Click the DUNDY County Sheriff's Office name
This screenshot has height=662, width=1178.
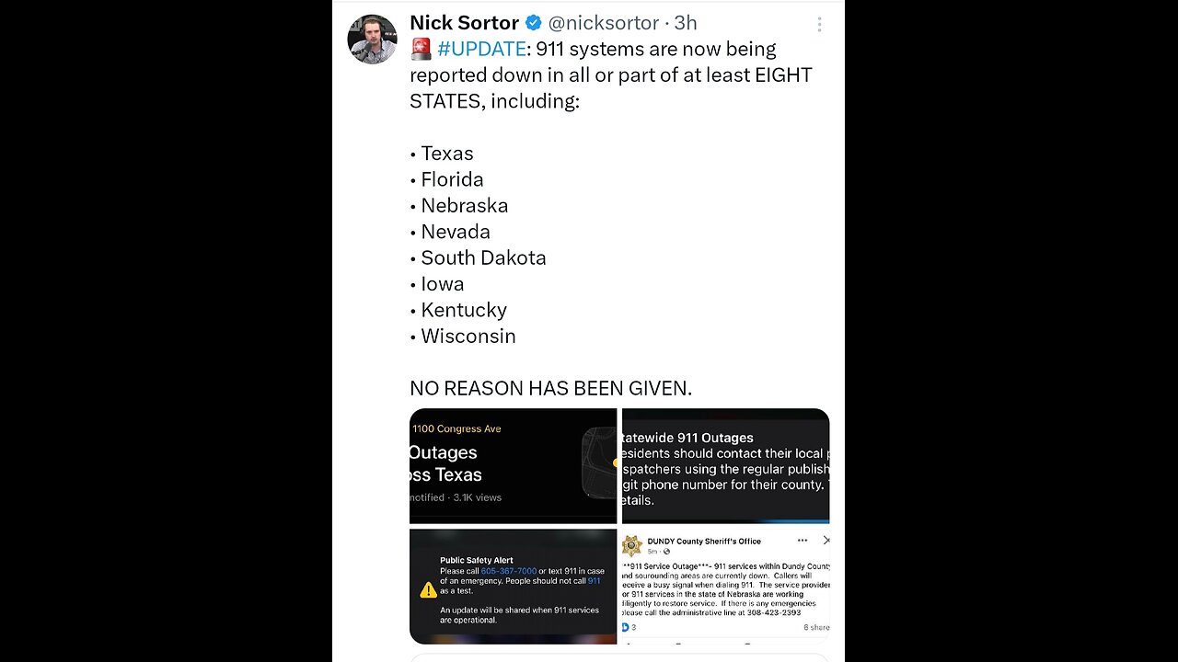(704, 541)
